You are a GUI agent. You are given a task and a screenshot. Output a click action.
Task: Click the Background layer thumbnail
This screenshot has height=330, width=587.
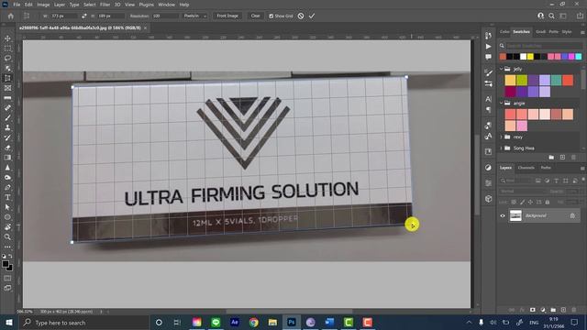[x=515, y=215]
